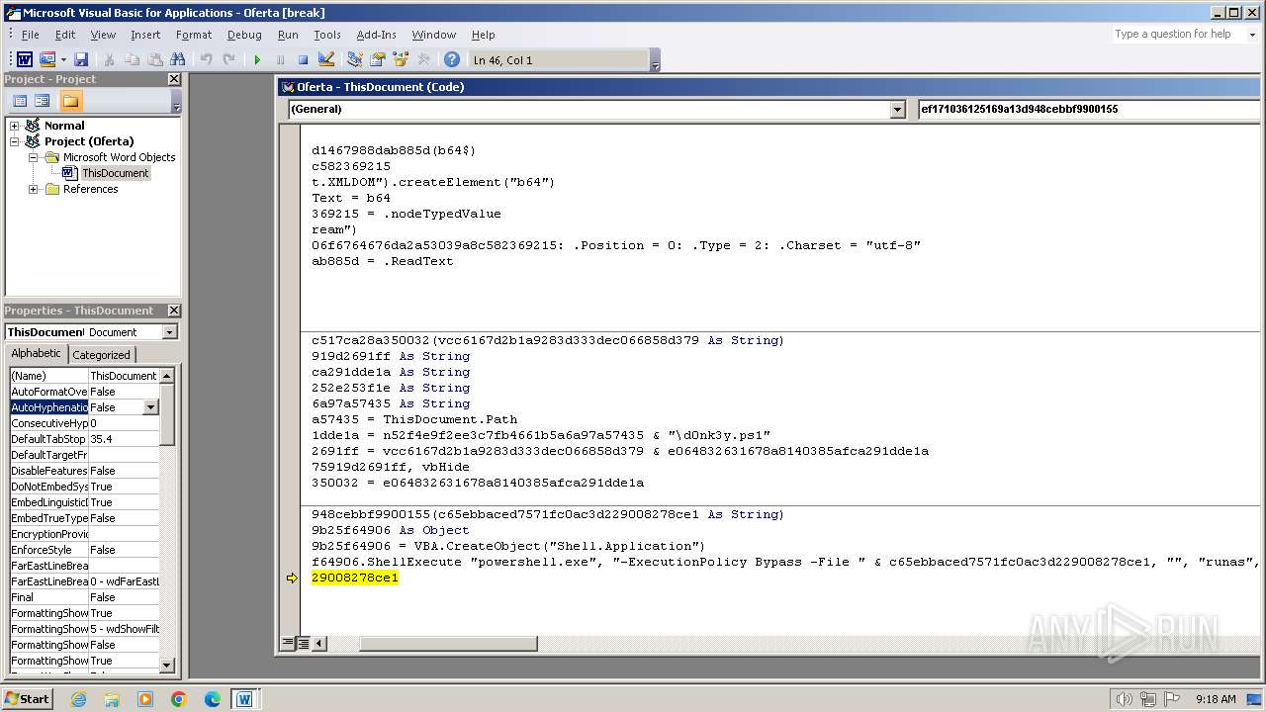The image size is (1266, 712).
Task: Switch to the Categorized properties tab
Action: [x=101, y=355]
